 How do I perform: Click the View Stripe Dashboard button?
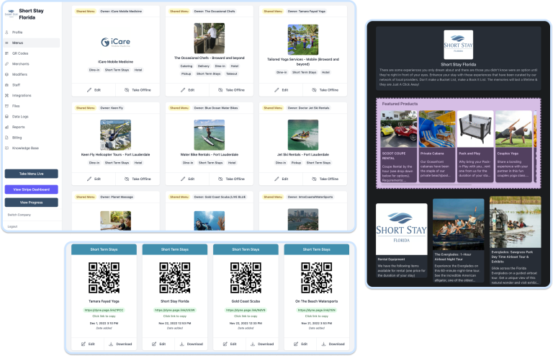[x=32, y=190]
